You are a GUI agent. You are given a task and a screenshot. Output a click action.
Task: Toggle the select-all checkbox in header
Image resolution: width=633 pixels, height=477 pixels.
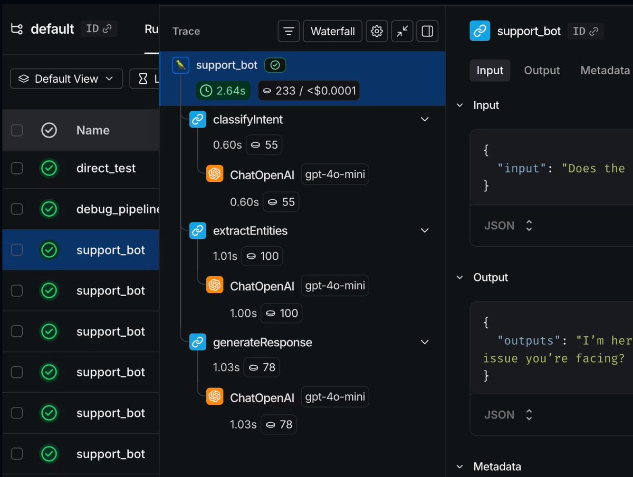pyautogui.click(x=17, y=130)
